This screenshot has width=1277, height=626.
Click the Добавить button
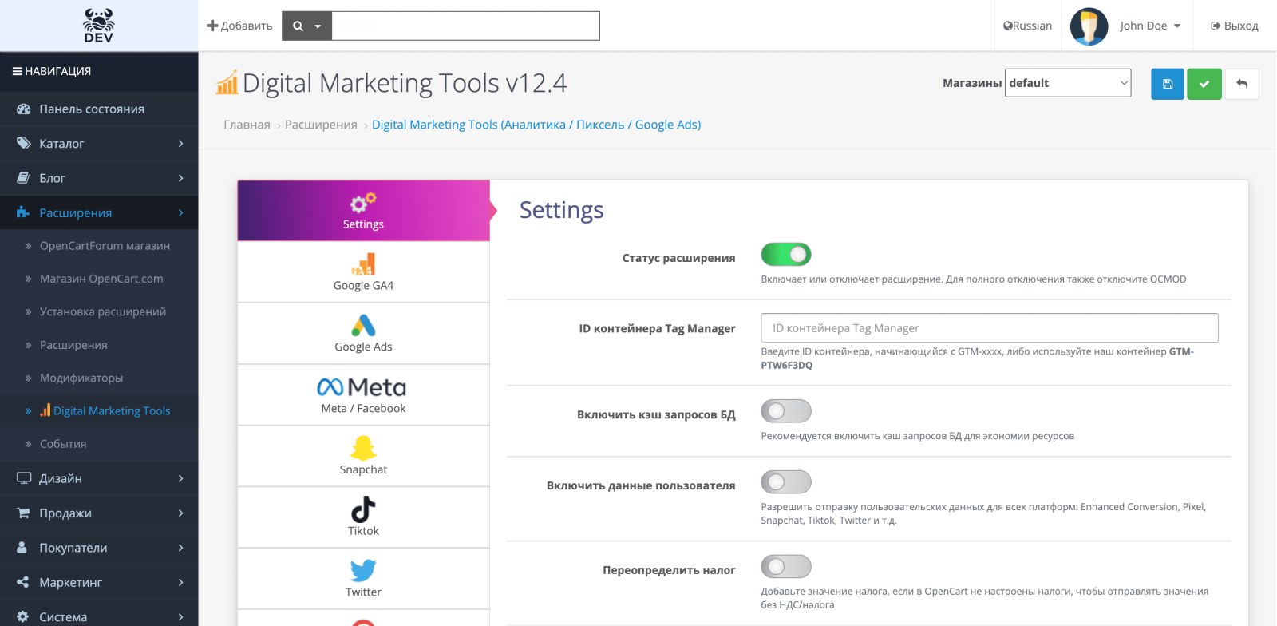239,26
